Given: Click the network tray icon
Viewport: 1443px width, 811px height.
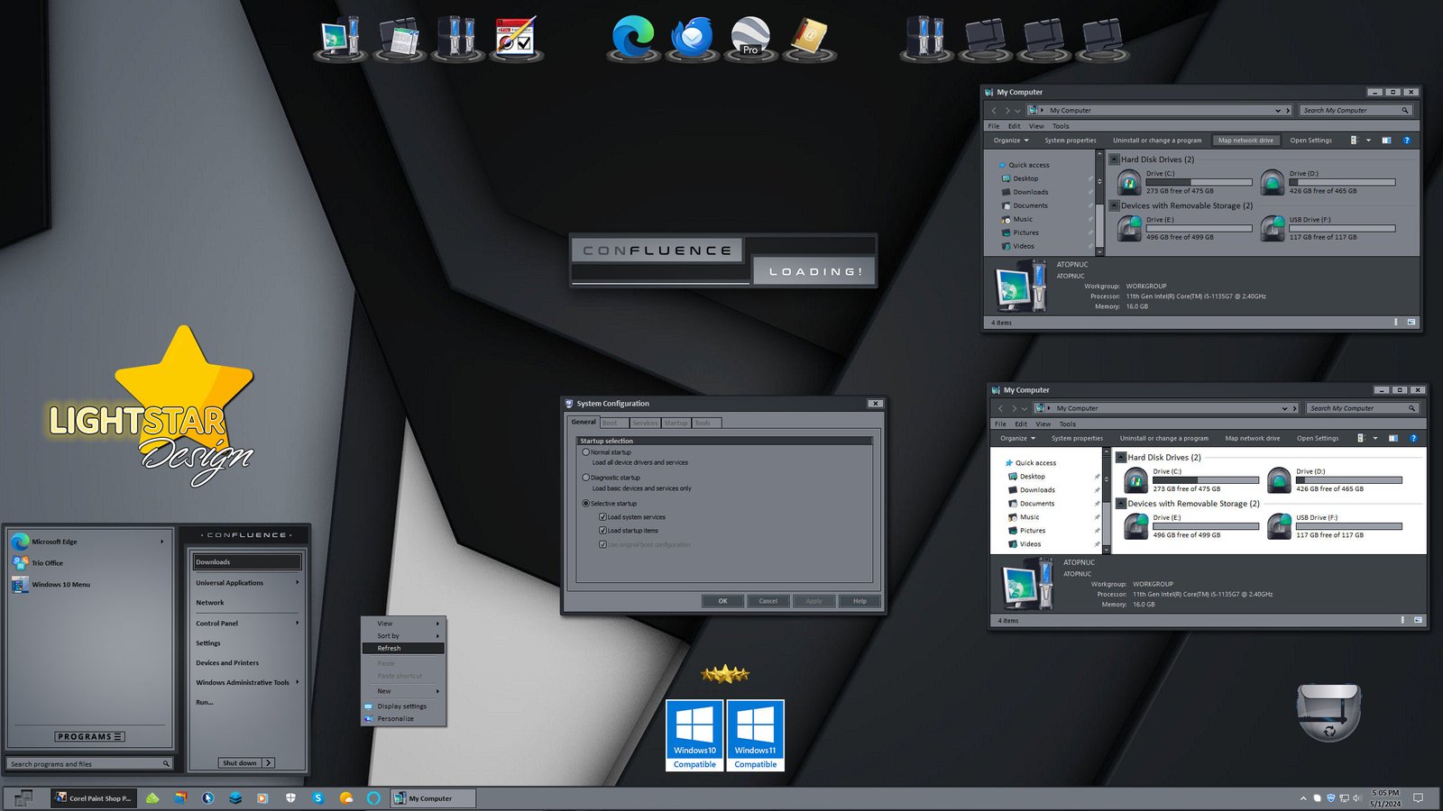Looking at the screenshot, I should point(1344,797).
